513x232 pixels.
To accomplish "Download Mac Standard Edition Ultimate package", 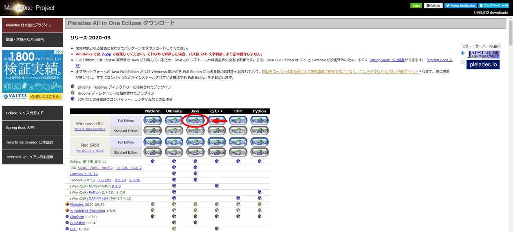I will pos(174,152).
